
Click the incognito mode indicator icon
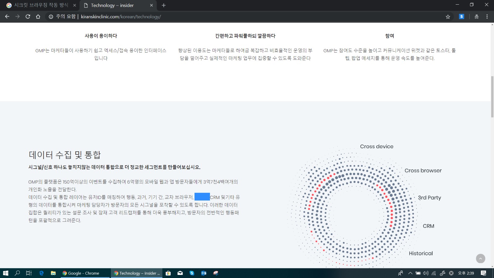coord(476,17)
